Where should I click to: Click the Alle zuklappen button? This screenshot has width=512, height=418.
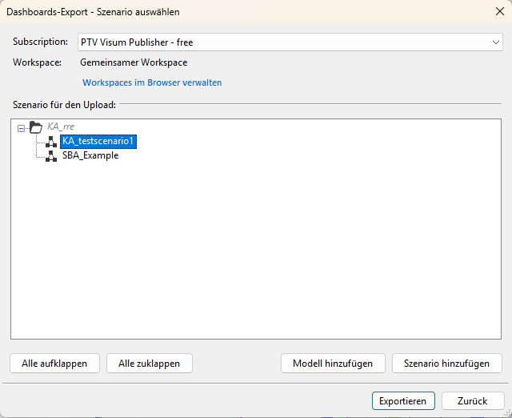click(x=150, y=363)
